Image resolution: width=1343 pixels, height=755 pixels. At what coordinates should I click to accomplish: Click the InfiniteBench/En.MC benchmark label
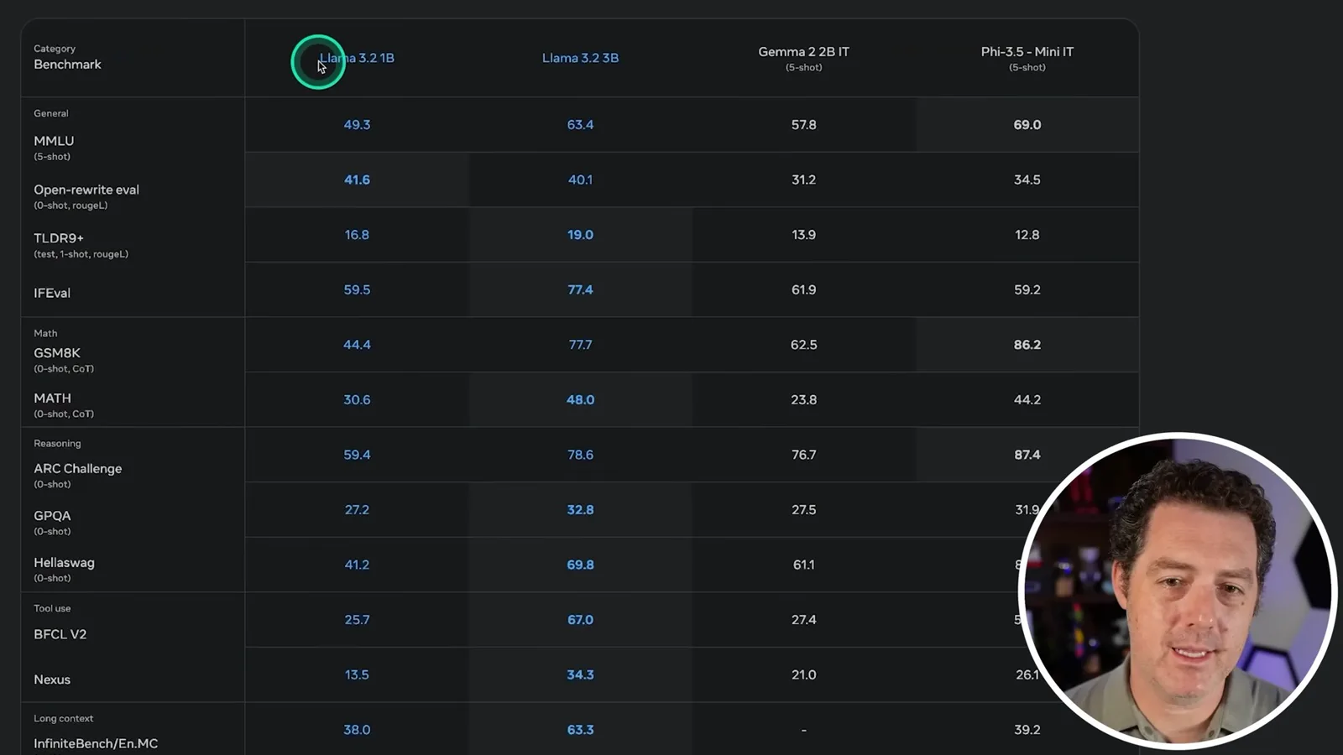tap(96, 743)
